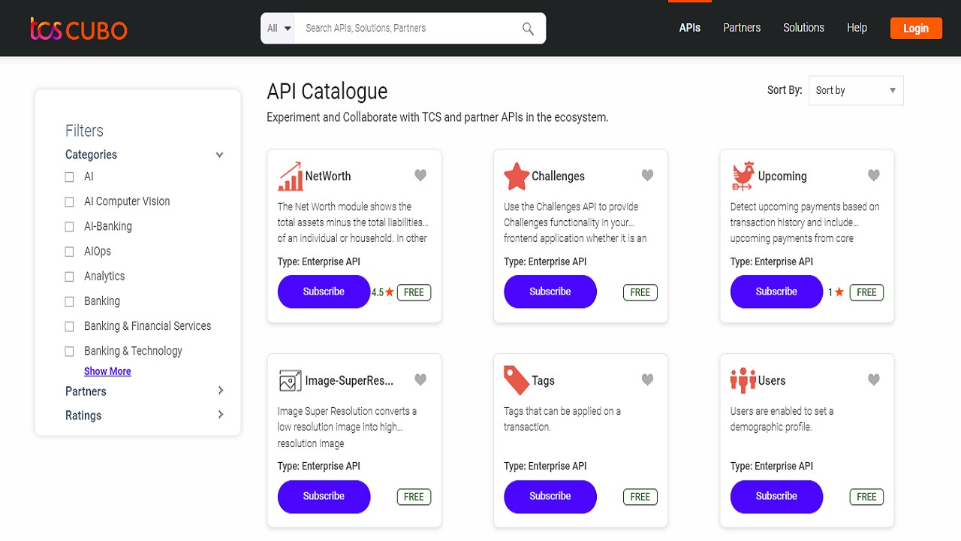The image size is (961, 541).
Task: Open the Help nav item
Action: (x=857, y=28)
